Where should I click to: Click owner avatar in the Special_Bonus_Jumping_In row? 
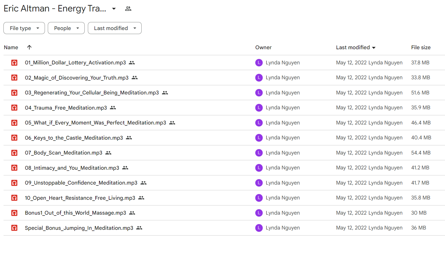click(259, 228)
